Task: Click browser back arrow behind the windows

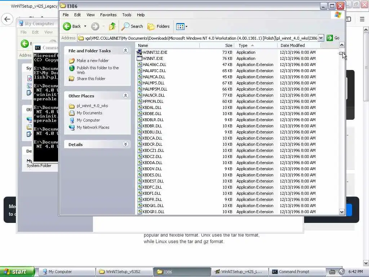Action: (7, 19)
